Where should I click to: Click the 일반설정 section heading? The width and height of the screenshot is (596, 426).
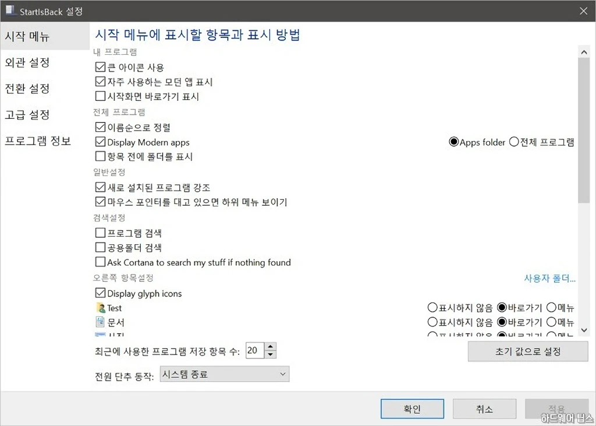click(109, 172)
